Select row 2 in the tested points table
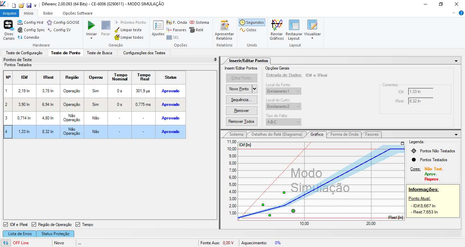The width and height of the screenshot is (465, 247). pos(95,104)
